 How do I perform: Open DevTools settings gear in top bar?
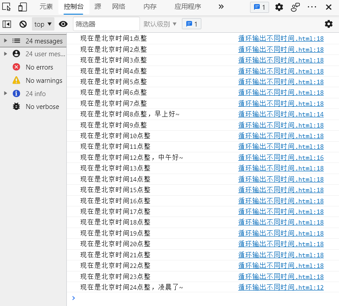pyautogui.click(x=279, y=7)
